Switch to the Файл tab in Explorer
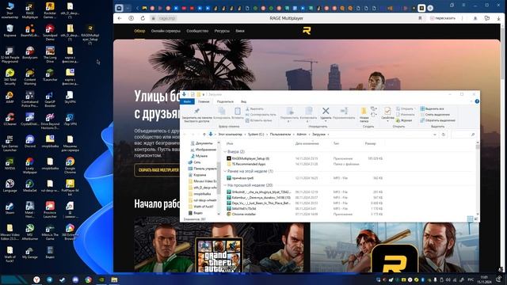The height and width of the screenshot is (285, 507). pos(187,101)
